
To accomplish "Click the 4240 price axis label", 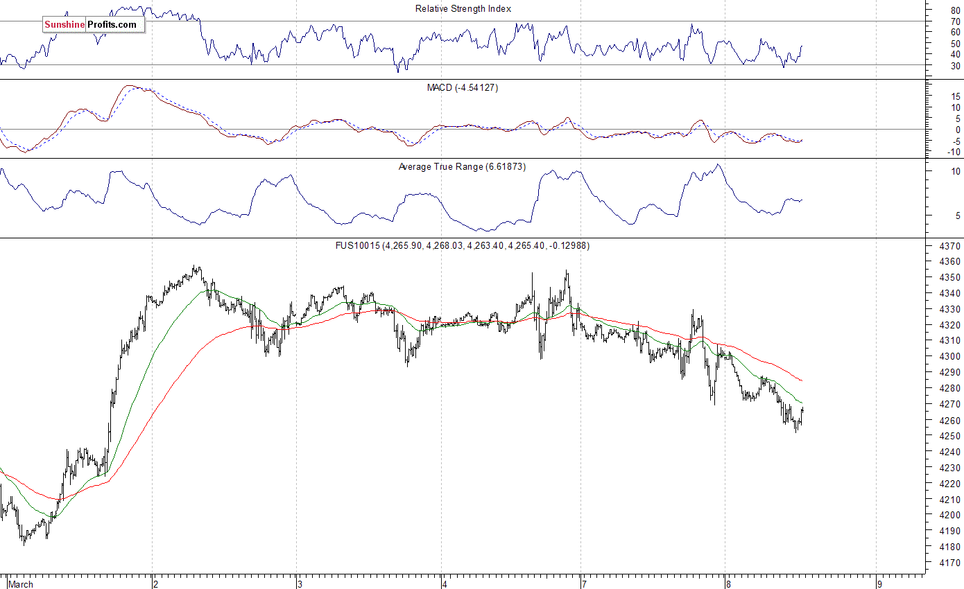I will pos(952,452).
